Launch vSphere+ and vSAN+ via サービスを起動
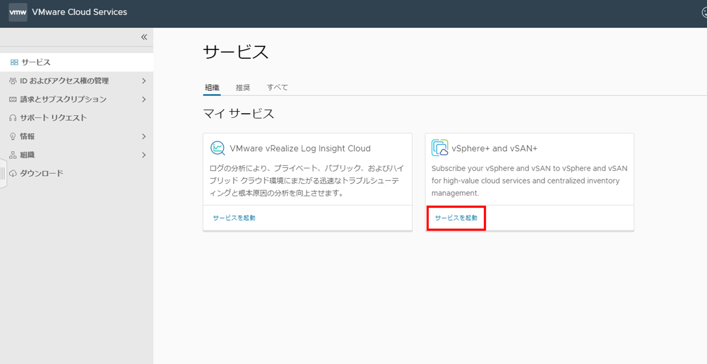This screenshot has width=707, height=364. tap(456, 218)
